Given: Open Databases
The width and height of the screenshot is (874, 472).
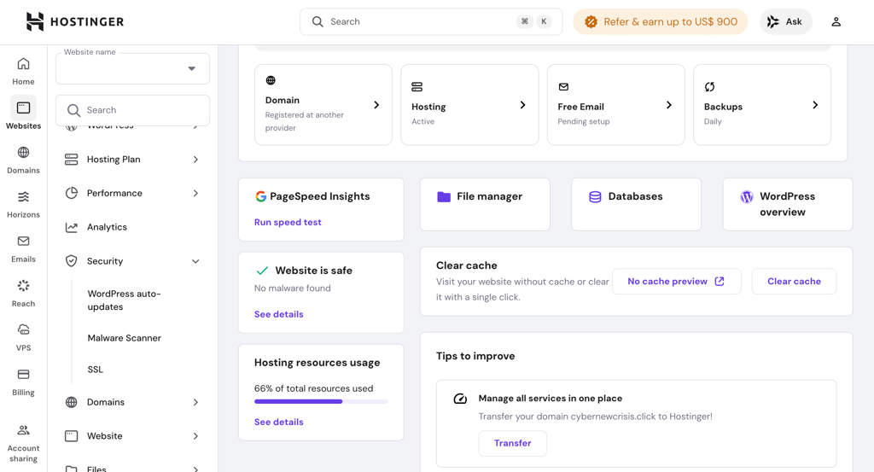Looking at the screenshot, I should coord(636,204).
